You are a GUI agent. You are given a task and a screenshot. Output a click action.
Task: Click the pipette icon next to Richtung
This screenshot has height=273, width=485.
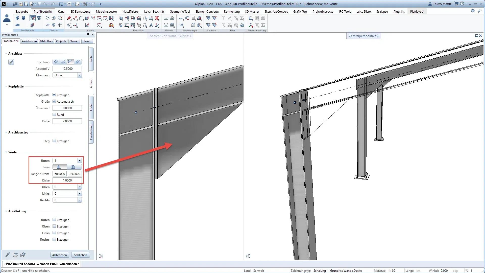11,62
